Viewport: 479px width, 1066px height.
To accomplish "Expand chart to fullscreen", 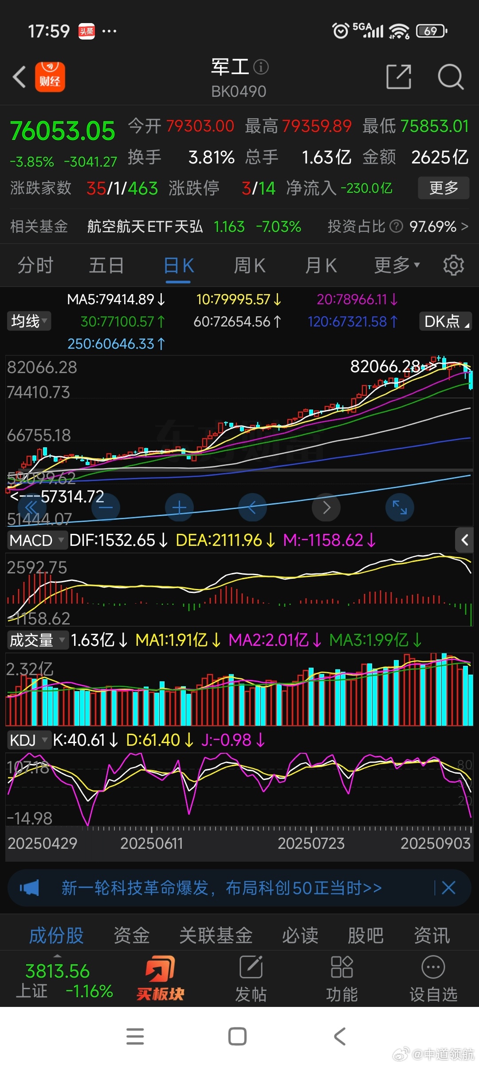I will click(400, 507).
